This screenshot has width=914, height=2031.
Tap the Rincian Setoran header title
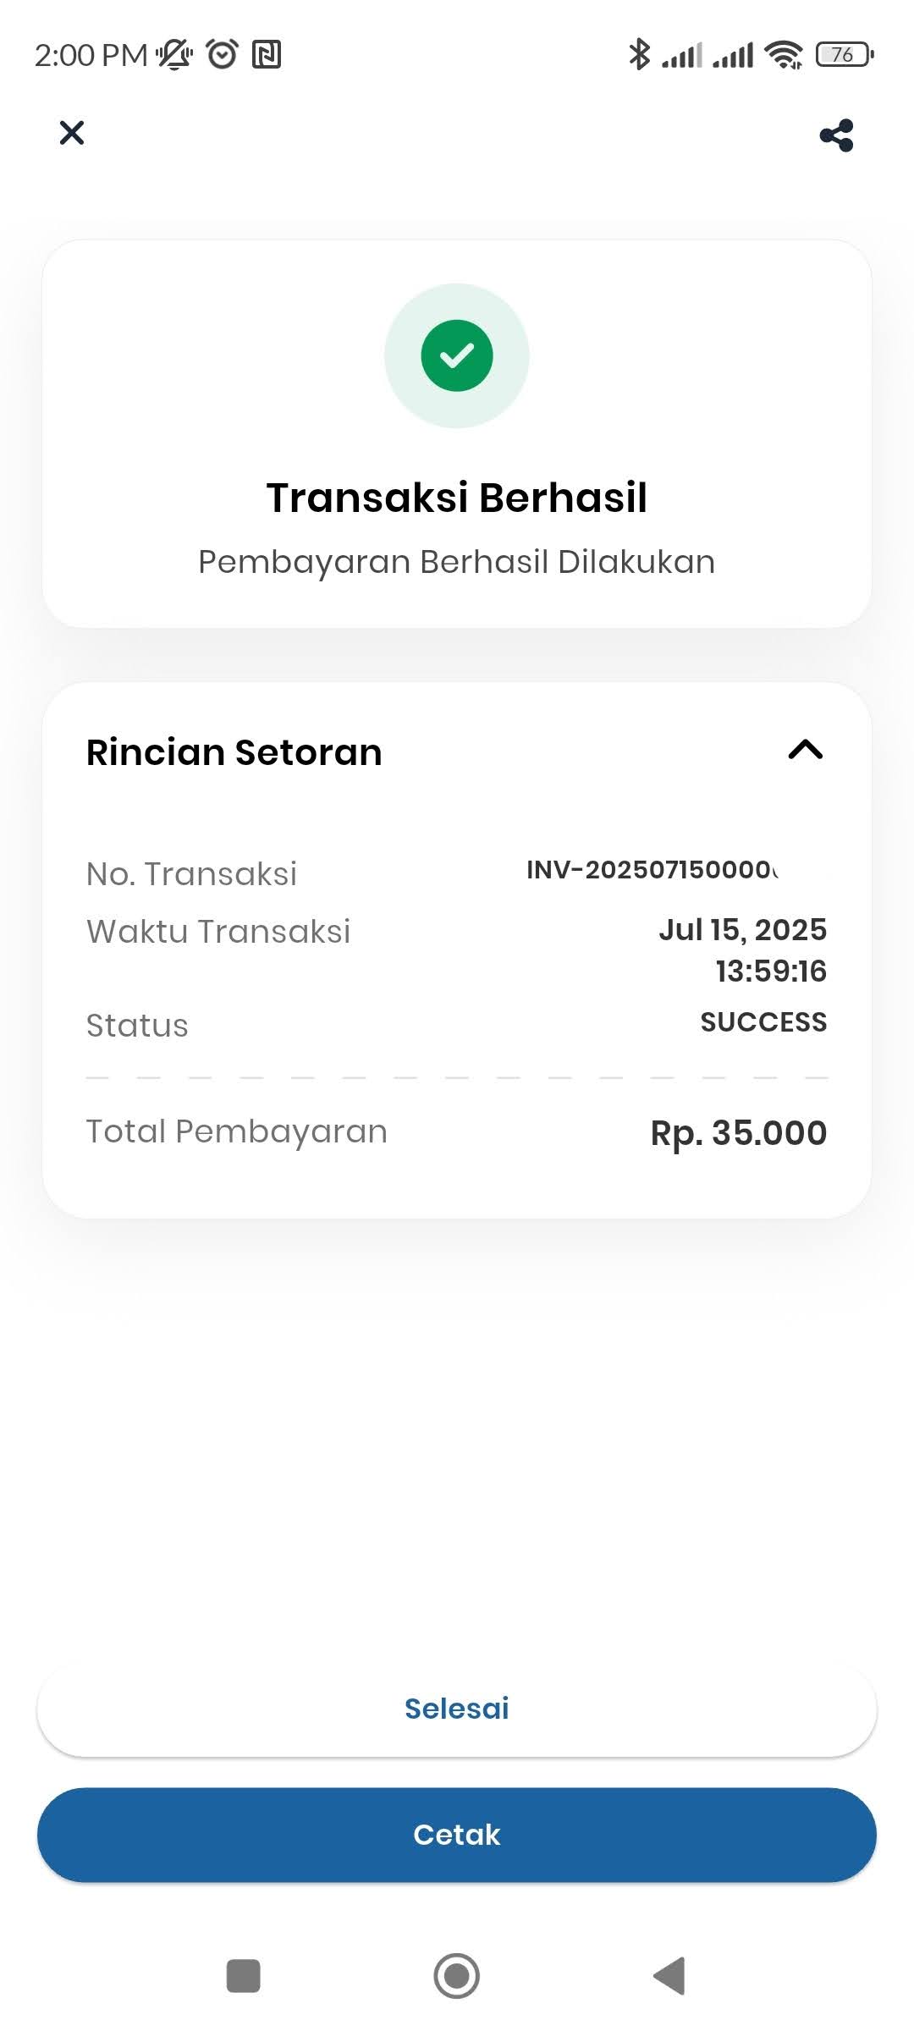234,752
